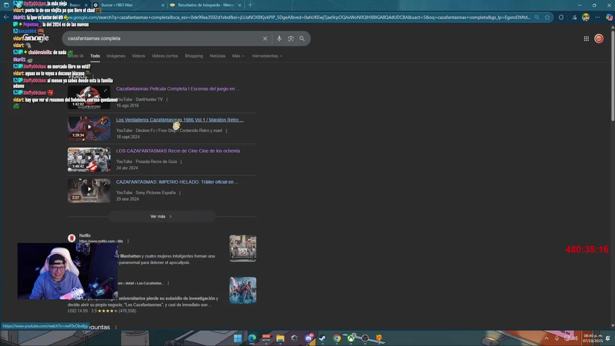Open CAZAFANTASMAS: IMPERIO HELADO tráiler link
The width and height of the screenshot is (615, 346).
pyautogui.click(x=177, y=182)
